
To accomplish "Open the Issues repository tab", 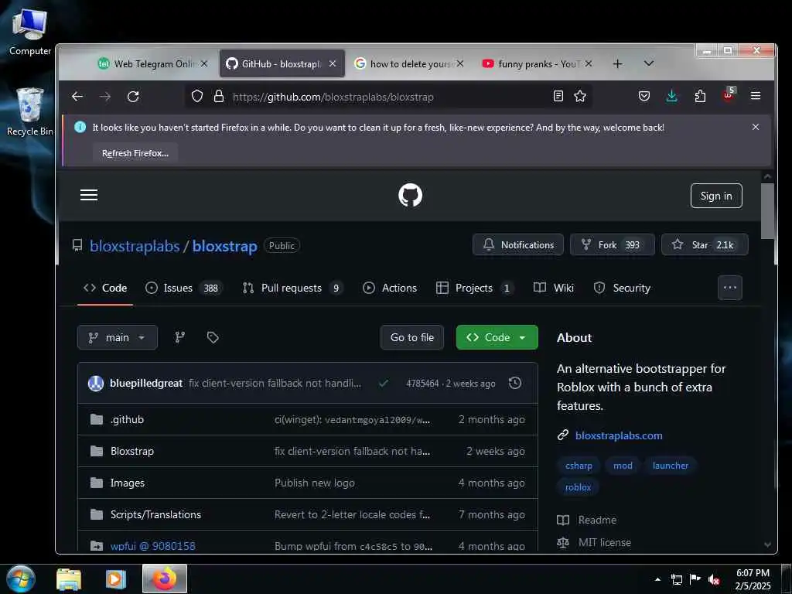I will pyautogui.click(x=184, y=288).
